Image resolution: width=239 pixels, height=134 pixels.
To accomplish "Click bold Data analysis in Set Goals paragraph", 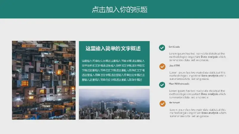I will [x=209, y=57].
